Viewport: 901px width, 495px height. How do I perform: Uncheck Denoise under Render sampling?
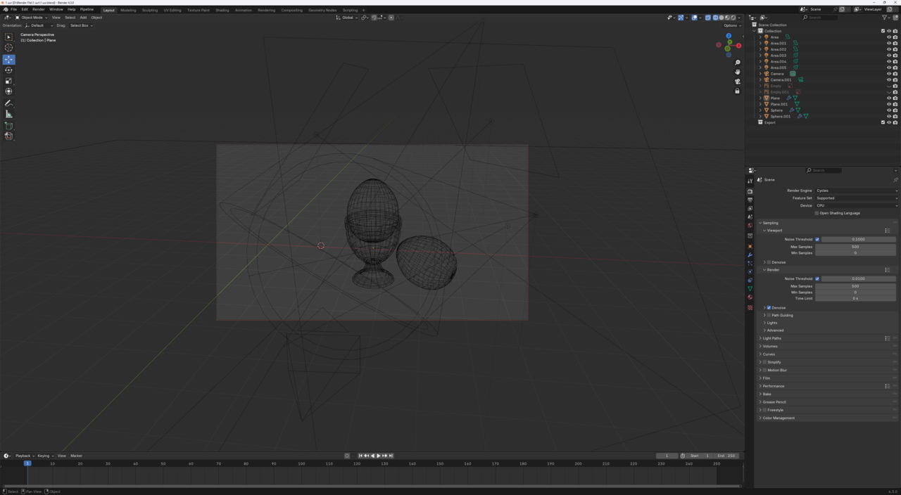click(769, 307)
